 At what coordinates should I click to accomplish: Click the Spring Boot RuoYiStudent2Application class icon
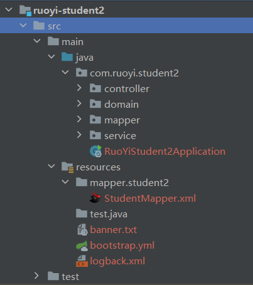pyautogui.click(x=95, y=151)
